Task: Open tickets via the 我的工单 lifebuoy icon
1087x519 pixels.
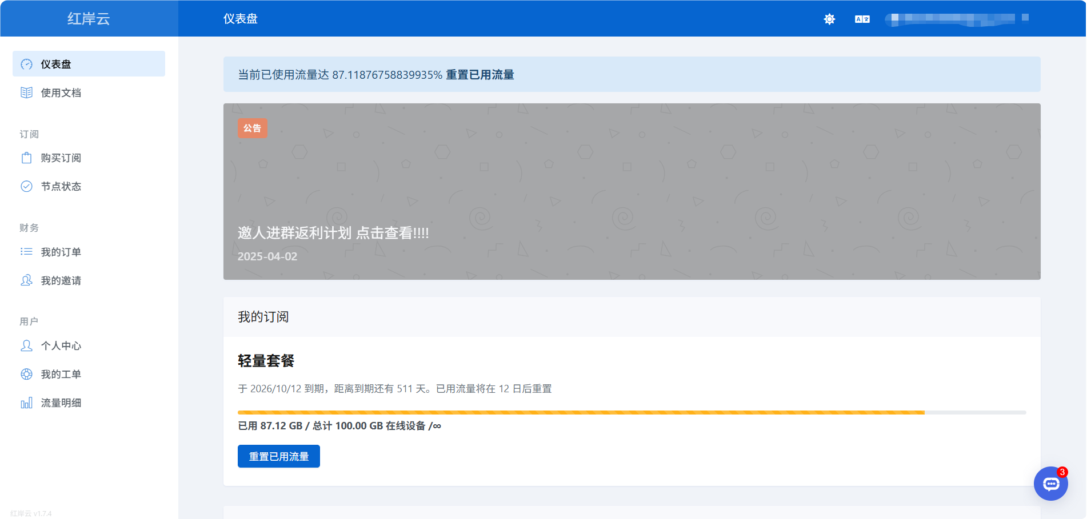Action: 26,374
